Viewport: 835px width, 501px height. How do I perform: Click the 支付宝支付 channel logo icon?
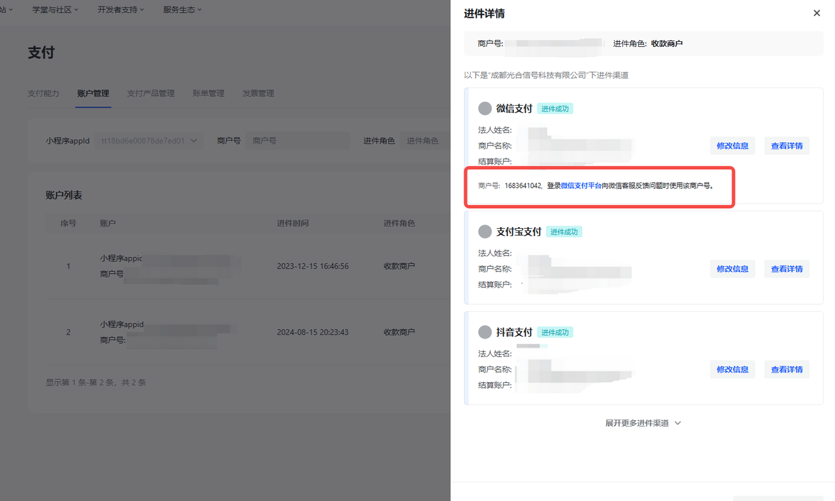[485, 232]
